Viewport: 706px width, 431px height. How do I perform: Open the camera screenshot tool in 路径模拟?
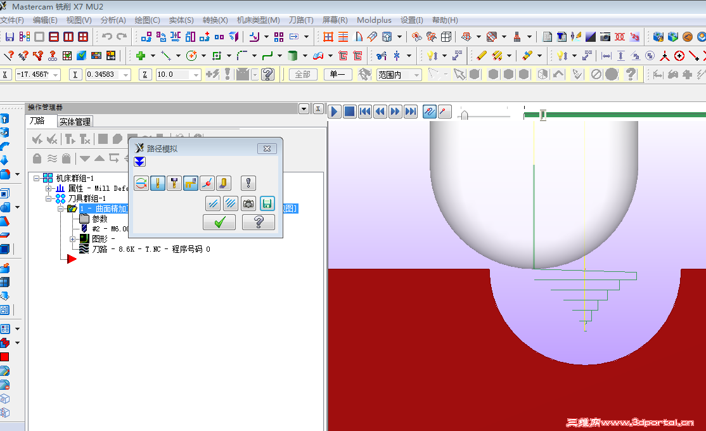(x=248, y=203)
